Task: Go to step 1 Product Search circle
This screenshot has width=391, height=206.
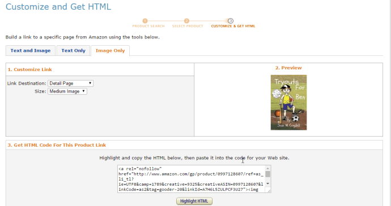Action: pyautogui.click(x=145, y=21)
